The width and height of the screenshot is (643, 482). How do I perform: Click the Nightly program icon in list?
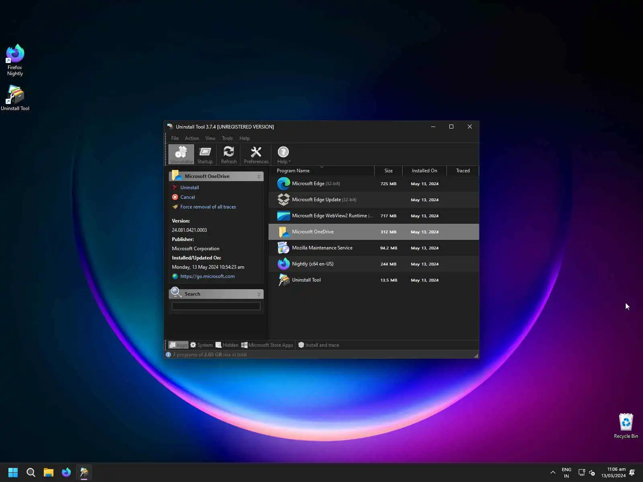coord(284,264)
